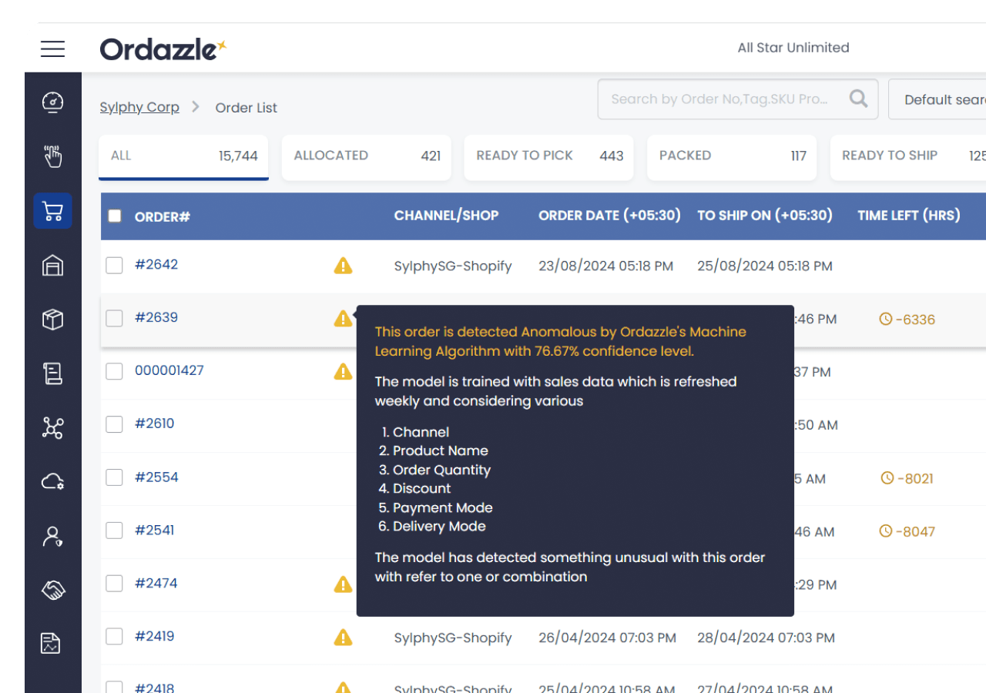Open the hamburger menu
Viewport: 986px width, 693px height.
click(52, 49)
